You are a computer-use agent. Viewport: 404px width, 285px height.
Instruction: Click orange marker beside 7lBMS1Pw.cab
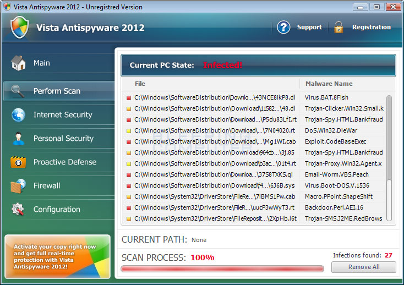(x=129, y=197)
